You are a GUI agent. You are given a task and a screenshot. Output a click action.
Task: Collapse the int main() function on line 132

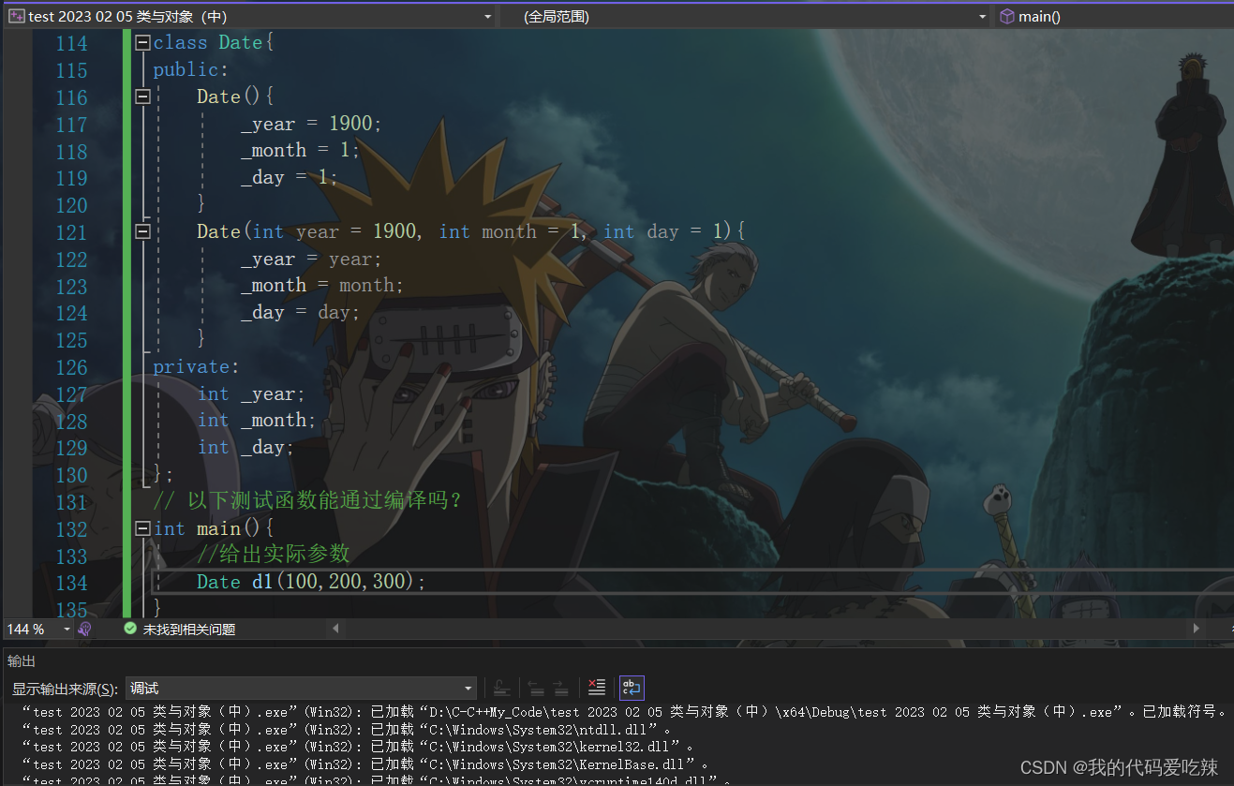142,528
